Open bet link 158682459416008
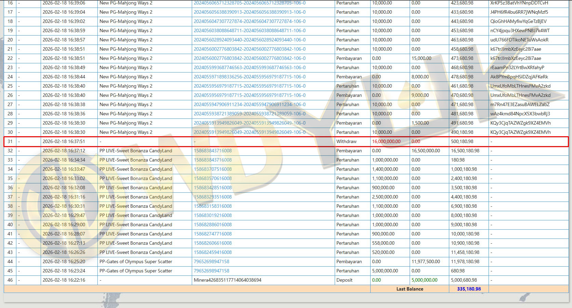The image size is (572, 308). click(213, 252)
